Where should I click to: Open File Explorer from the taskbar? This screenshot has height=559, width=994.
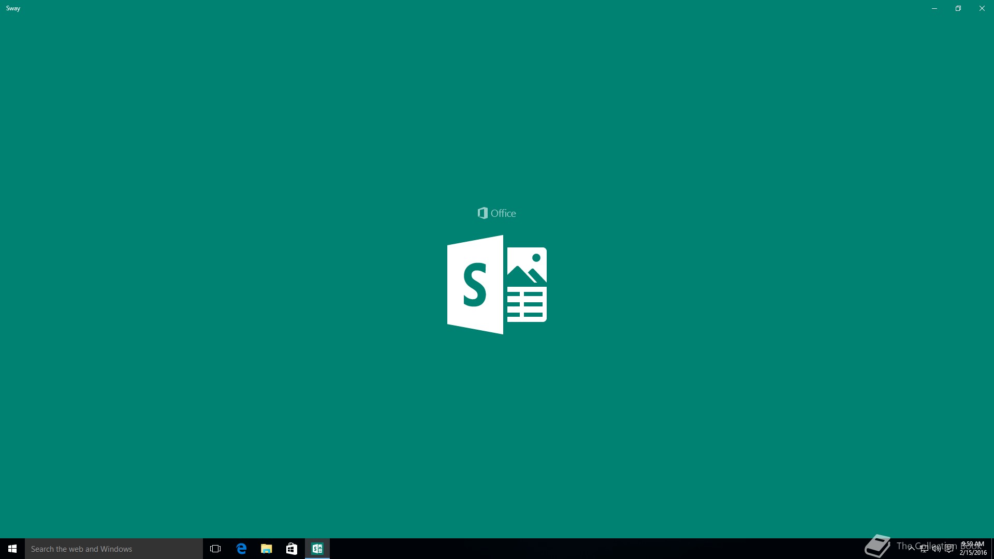pos(267,549)
